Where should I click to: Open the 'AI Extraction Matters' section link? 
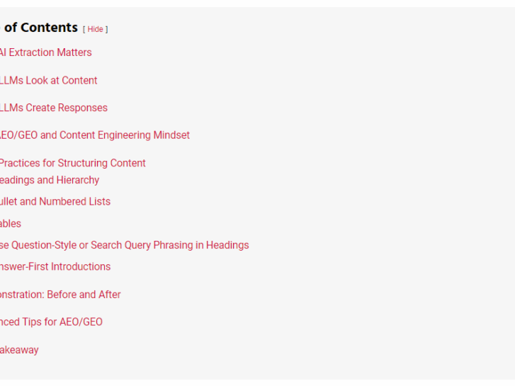point(45,52)
